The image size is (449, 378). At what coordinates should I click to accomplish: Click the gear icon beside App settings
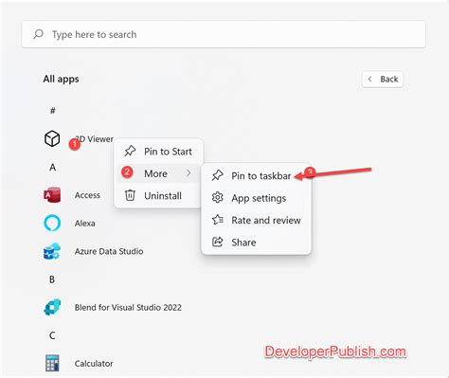click(x=218, y=198)
